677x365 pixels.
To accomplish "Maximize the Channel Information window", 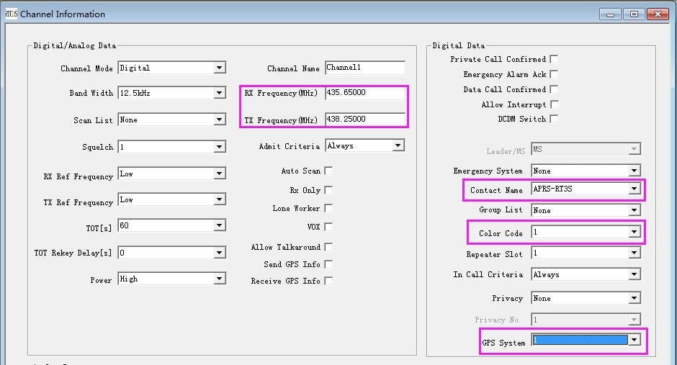I will coord(635,14).
